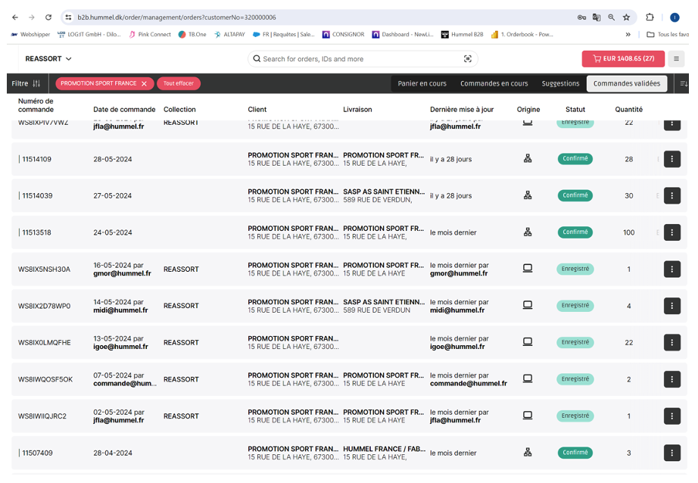Open actions menu for order 11514109
The image size is (698, 483).
672,159
